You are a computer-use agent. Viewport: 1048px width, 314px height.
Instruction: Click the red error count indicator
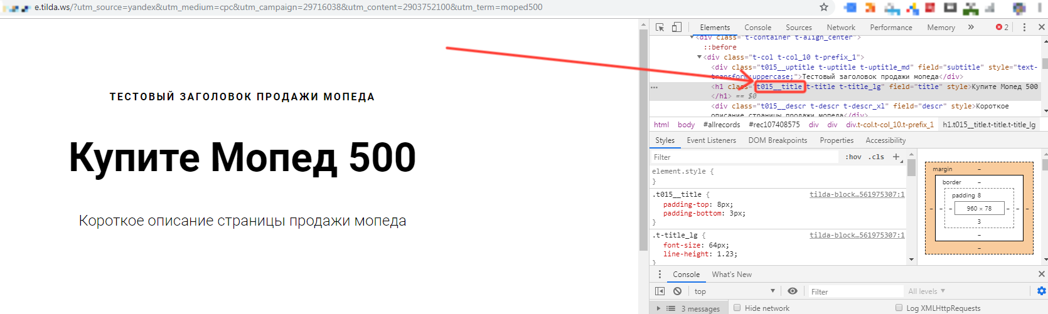click(x=1002, y=28)
